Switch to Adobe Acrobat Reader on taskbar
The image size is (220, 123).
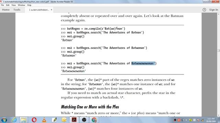tap(74, 120)
